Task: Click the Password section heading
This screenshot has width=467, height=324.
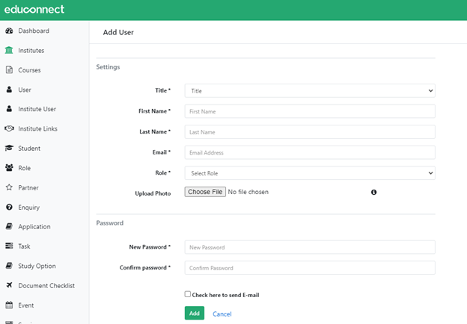Action: coord(109,222)
